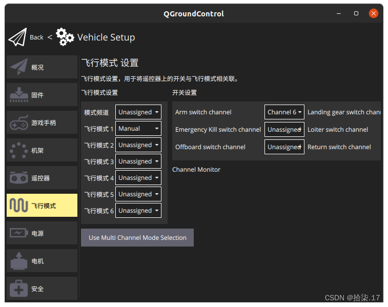Image resolution: width=388 pixels, height=307 pixels.
Task: Expand the 飞行模式 1 Manual dropdown
Action: (x=138, y=129)
